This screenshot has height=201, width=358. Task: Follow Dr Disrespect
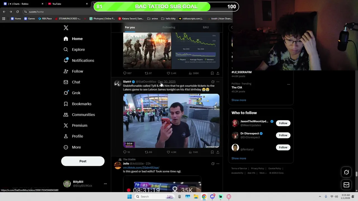pyautogui.click(x=283, y=135)
